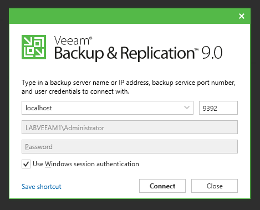Focus the 9392 port number field
This screenshot has width=260, height=210.
click(218, 108)
